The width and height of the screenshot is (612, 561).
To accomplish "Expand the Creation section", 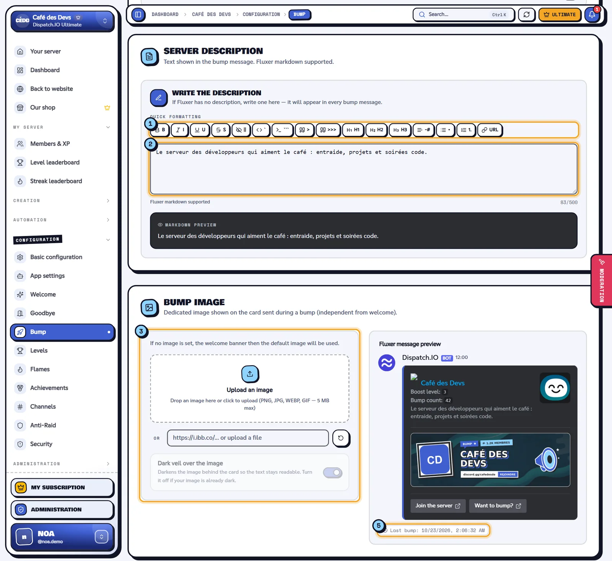I will [x=108, y=201].
